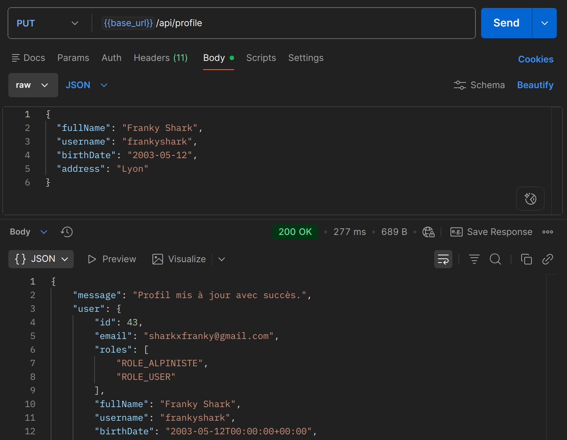Click the "ROLE_ALPINISTE" role entry

160,363
